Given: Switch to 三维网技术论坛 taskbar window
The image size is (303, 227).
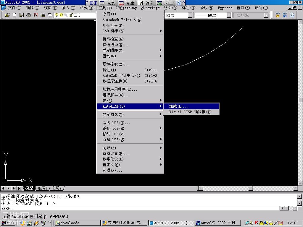Looking at the screenshot, I should pyautogui.click(x=124, y=223).
